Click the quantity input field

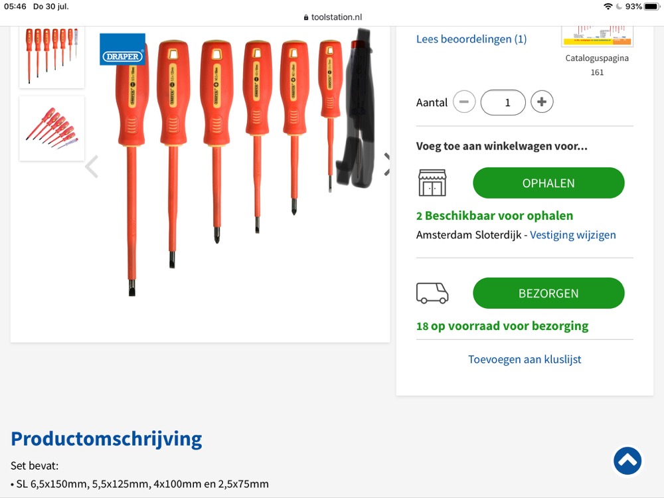click(503, 102)
